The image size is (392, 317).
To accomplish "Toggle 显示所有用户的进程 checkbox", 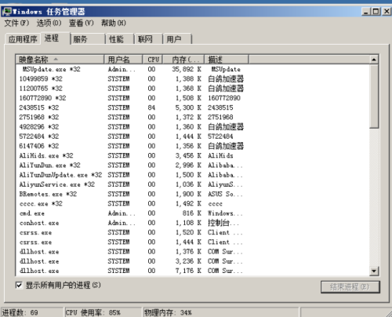I will pyautogui.click(x=19, y=285).
